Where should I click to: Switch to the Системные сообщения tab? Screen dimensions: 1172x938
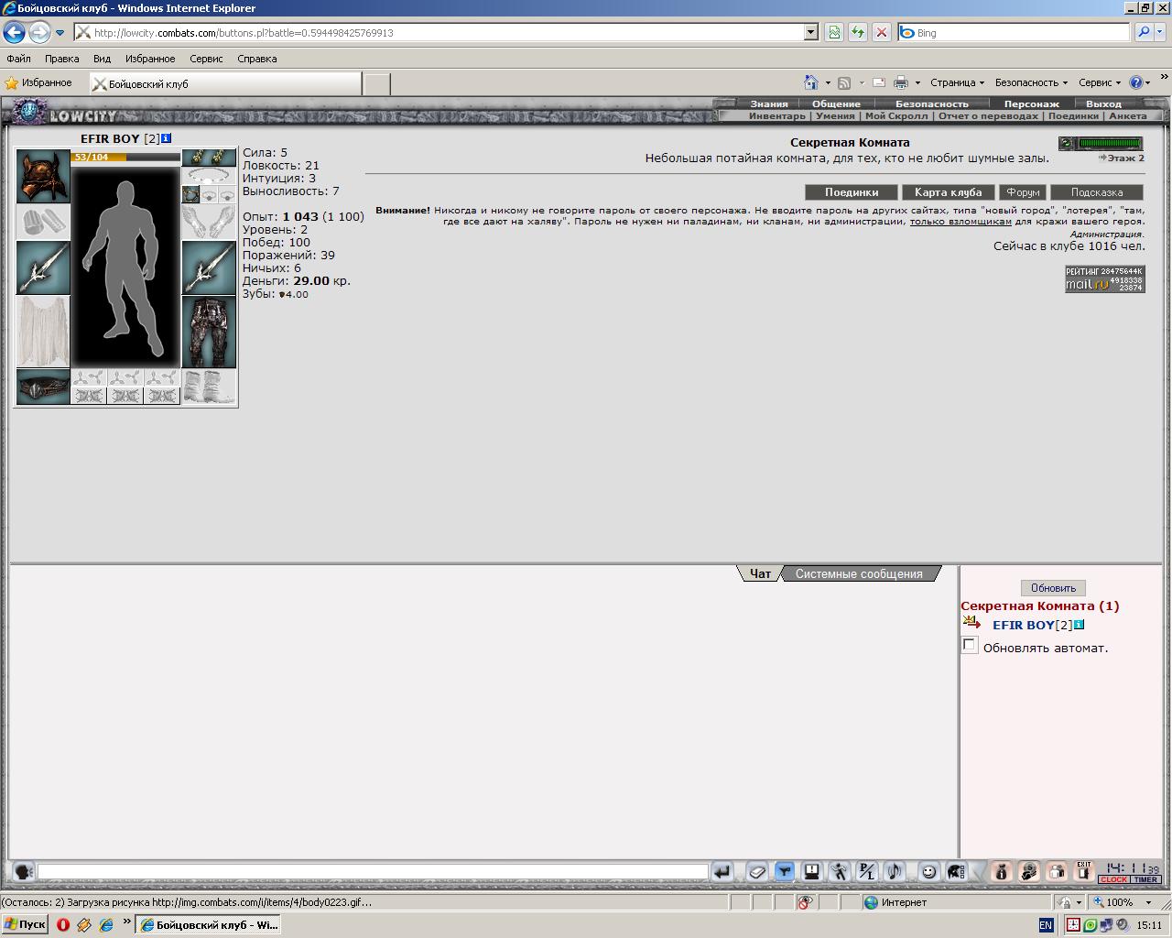tap(859, 573)
